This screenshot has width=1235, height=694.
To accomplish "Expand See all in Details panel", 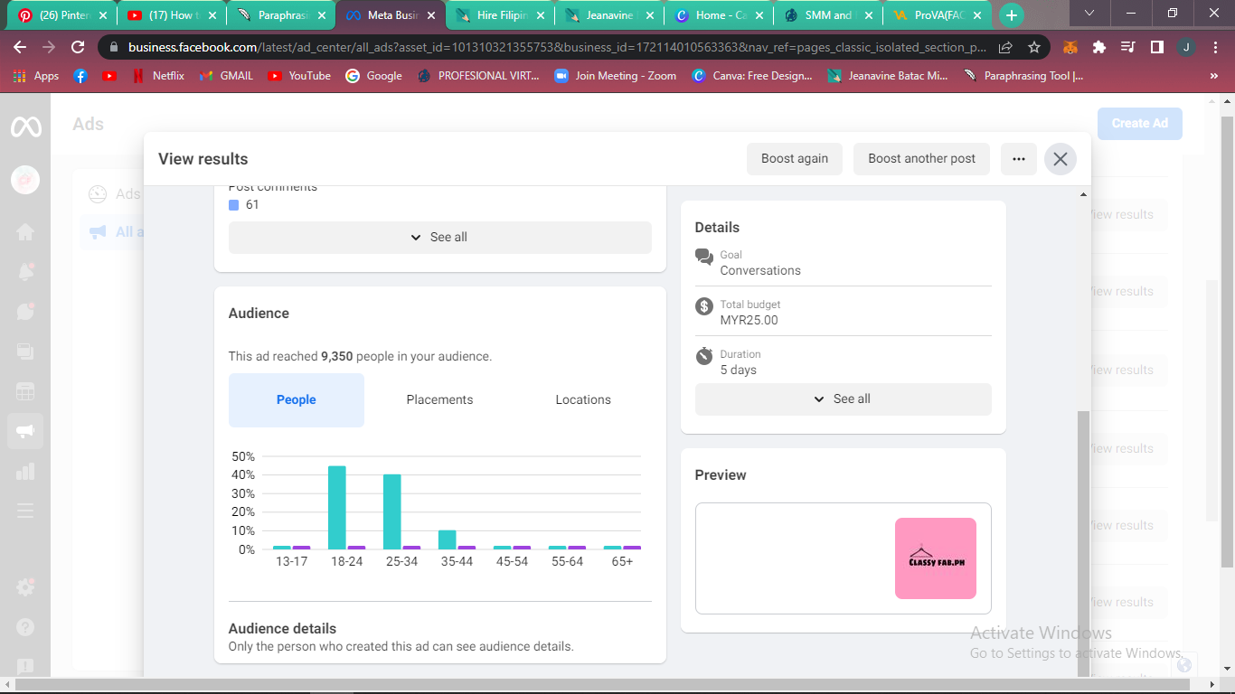I will (x=844, y=399).
